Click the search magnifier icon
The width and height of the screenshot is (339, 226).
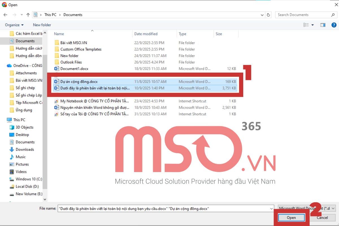point(333,15)
